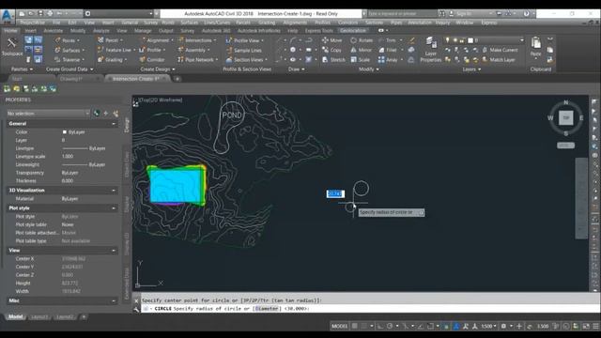Close the command line with X icon
Image resolution: width=601 pixels, height=338 pixels.
coord(136,300)
